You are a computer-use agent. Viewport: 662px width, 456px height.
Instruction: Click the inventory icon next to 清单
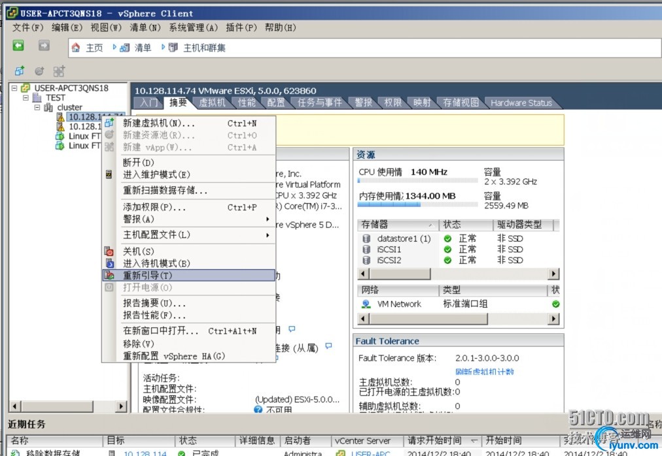click(124, 48)
